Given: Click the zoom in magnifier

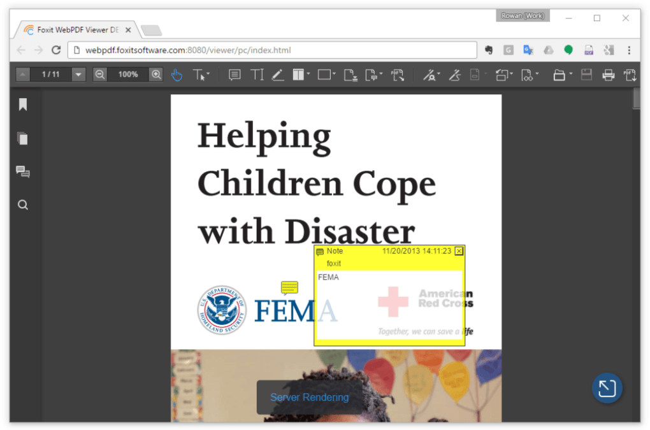Looking at the screenshot, I should [x=156, y=75].
